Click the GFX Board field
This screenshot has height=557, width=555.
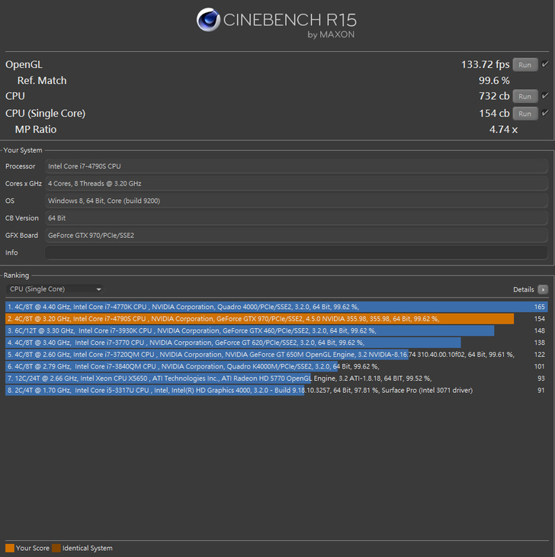click(296, 235)
